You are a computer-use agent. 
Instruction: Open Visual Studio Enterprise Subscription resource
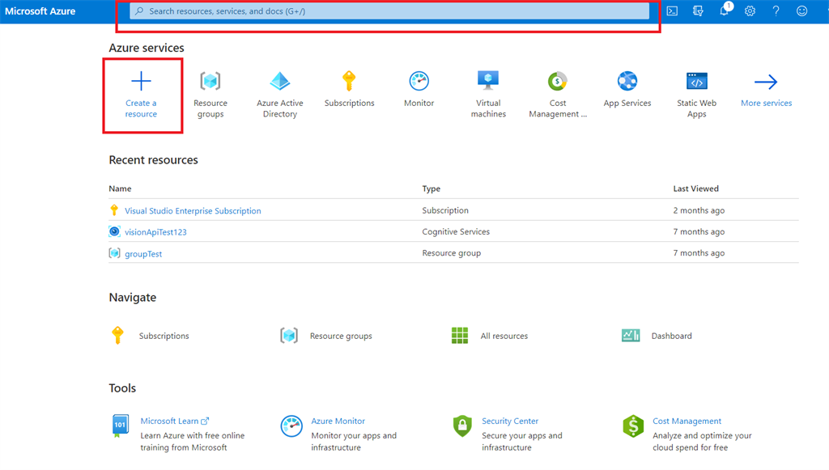(x=193, y=210)
